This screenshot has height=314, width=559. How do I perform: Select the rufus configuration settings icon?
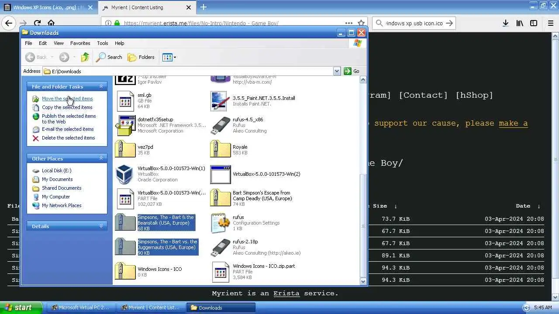221,223
